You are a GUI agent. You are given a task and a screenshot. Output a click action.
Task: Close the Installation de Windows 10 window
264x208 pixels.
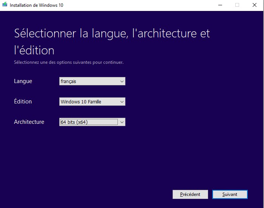pyautogui.click(x=255, y=5)
